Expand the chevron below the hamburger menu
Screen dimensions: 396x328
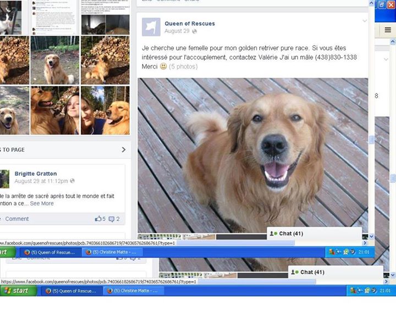386,59
